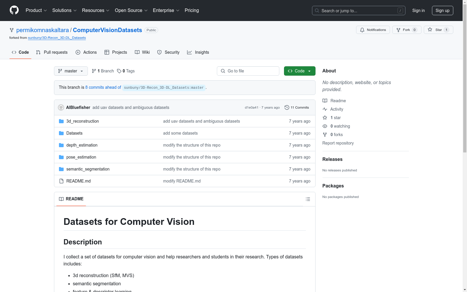Open Readme link in About sidebar
The width and height of the screenshot is (467, 292).
[334, 101]
